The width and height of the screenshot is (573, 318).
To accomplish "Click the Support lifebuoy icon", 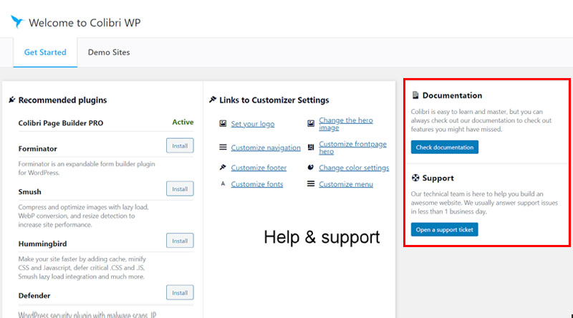I will coord(415,178).
